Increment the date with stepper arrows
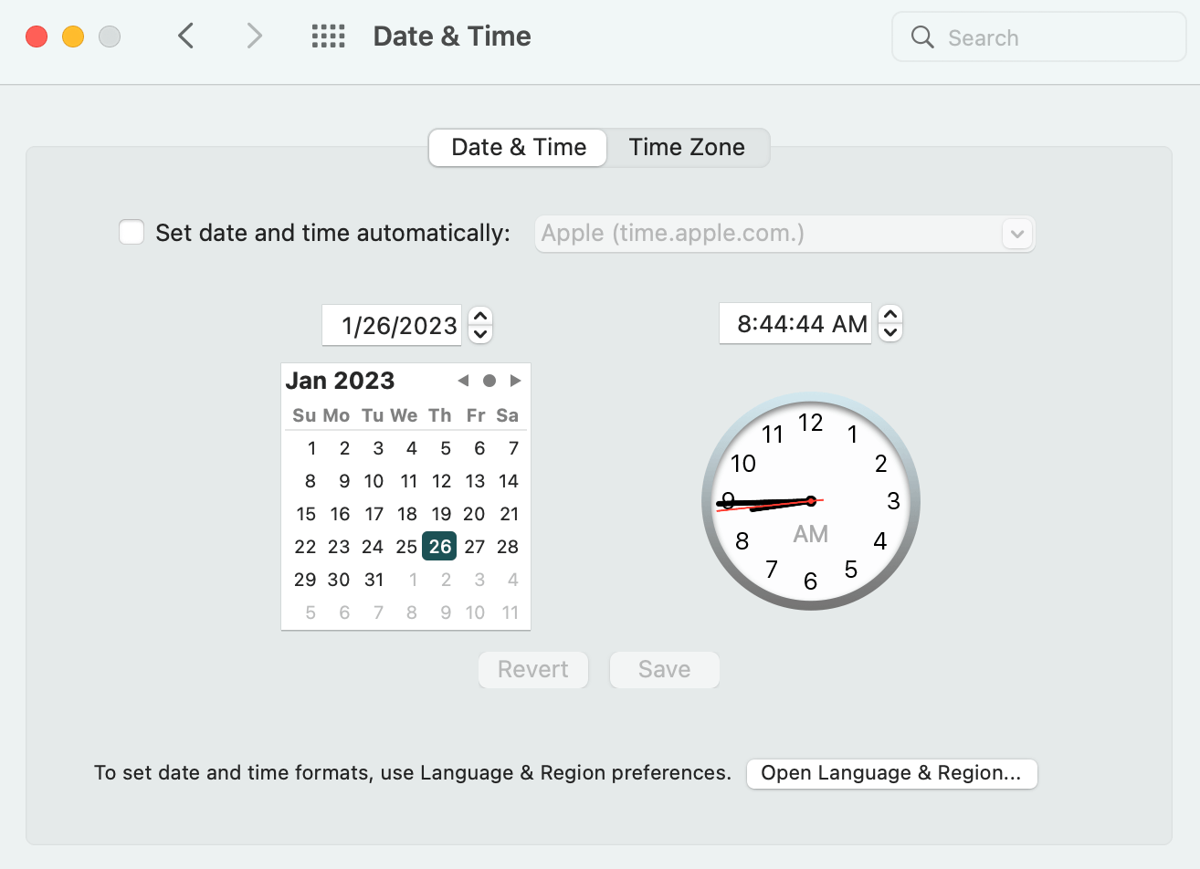Viewport: 1200px width, 869px height. point(480,316)
